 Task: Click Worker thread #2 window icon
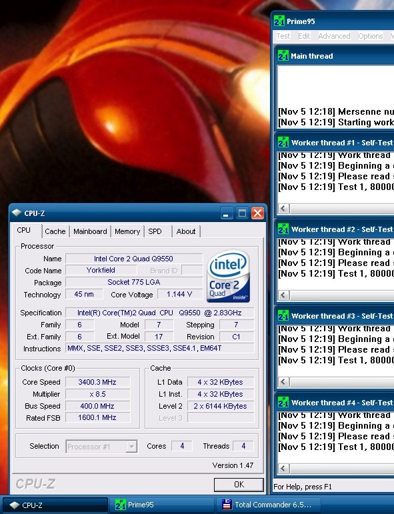tap(283, 229)
